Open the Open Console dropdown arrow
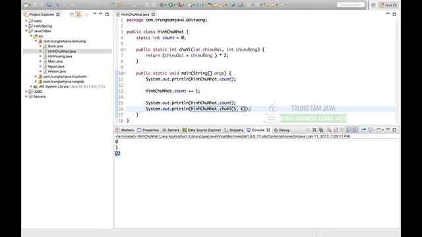 pos(383,130)
